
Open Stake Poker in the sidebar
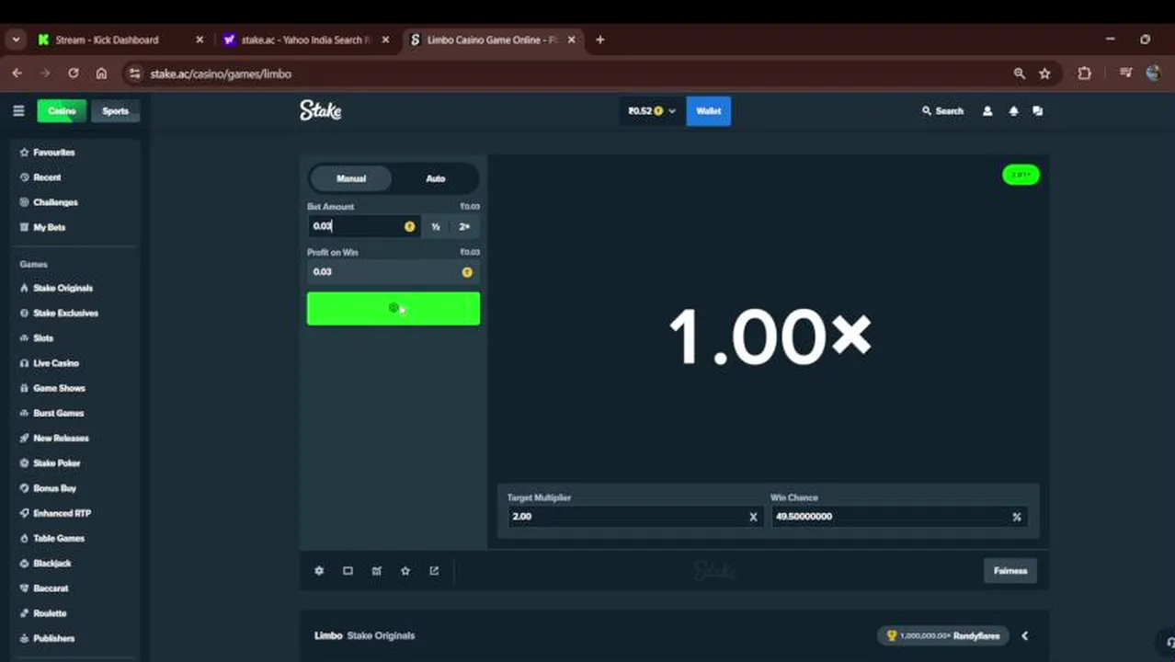56,463
